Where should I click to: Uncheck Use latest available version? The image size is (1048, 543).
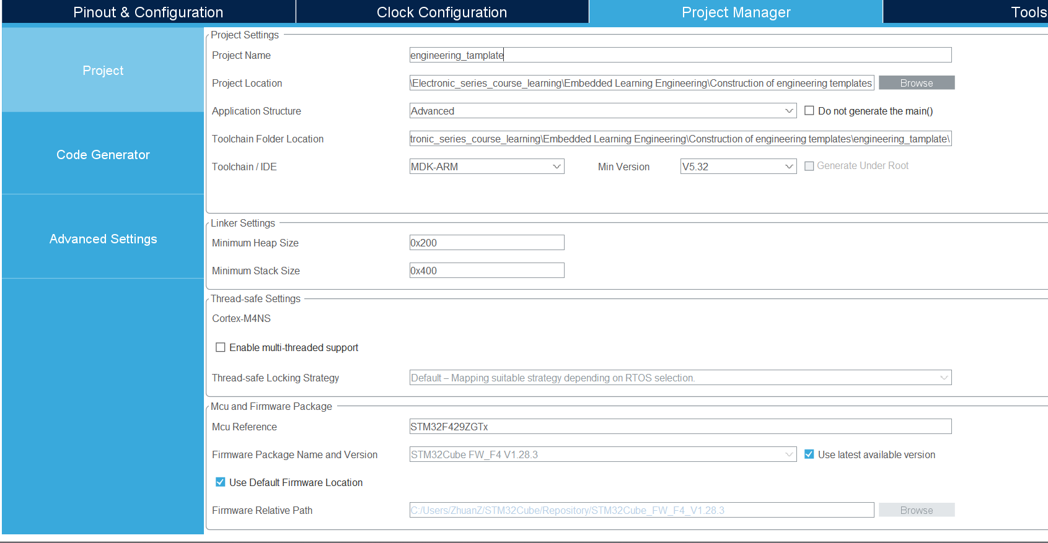(x=809, y=454)
